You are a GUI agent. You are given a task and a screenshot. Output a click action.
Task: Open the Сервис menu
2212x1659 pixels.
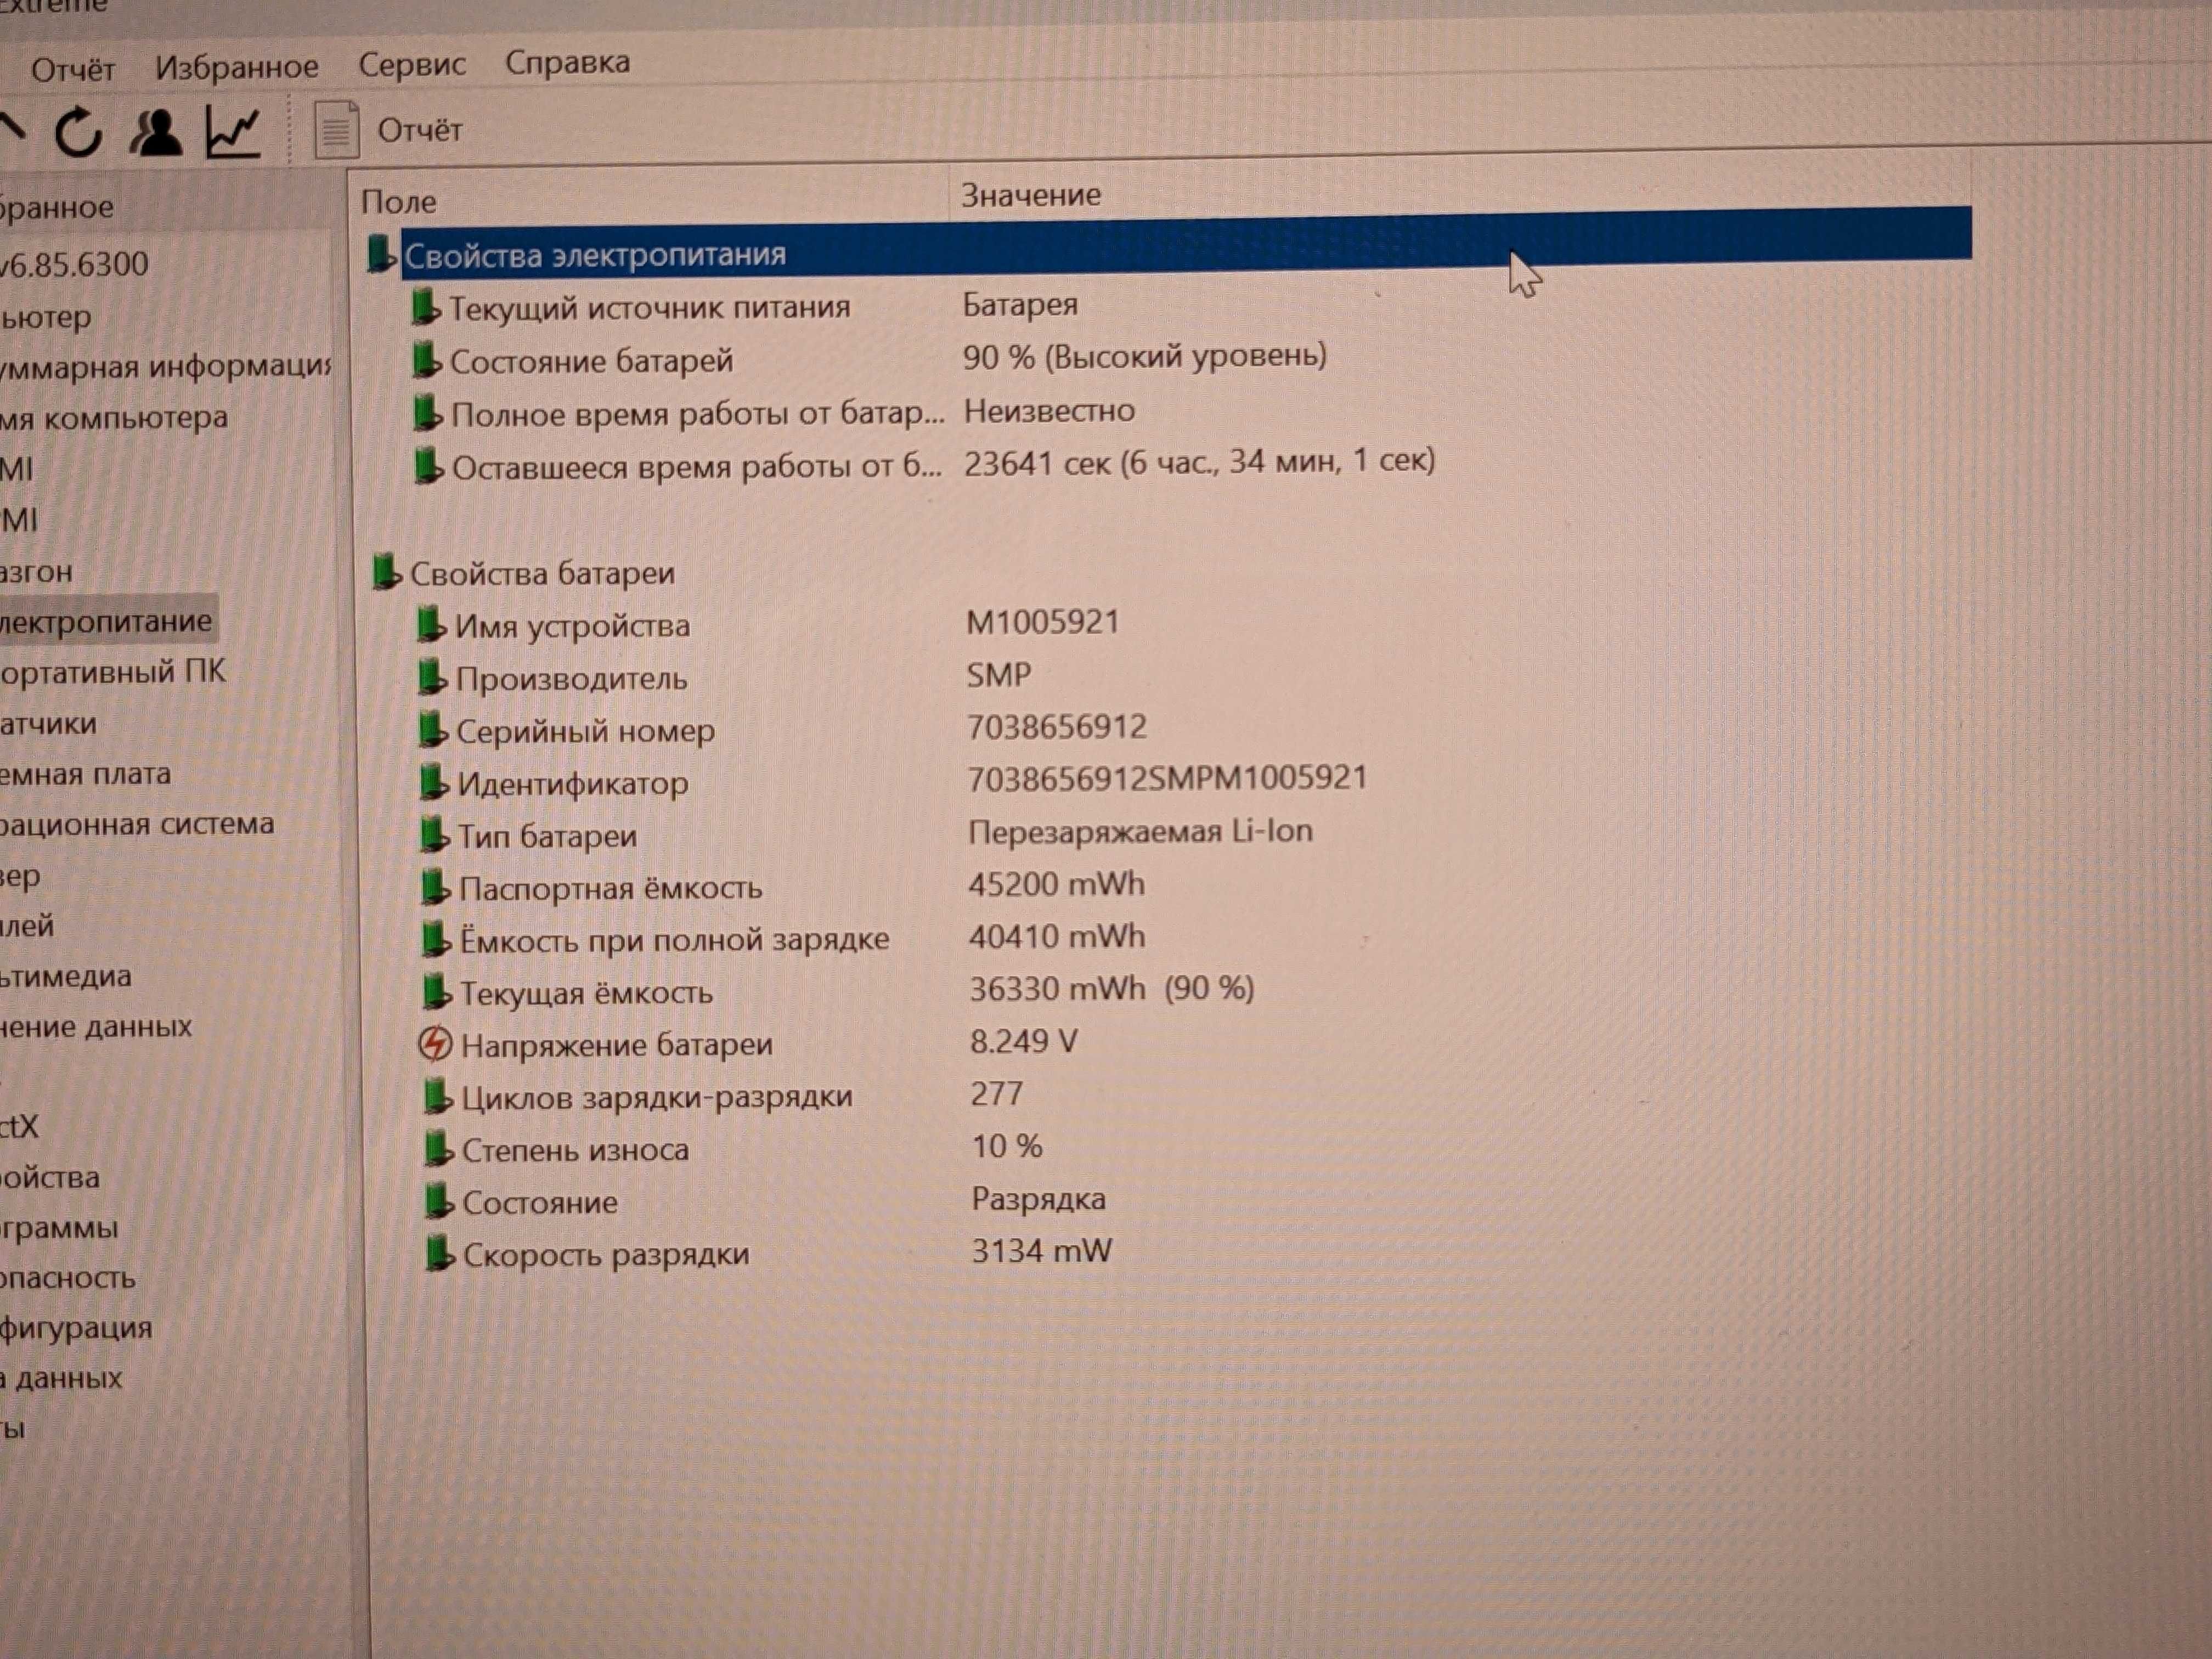click(412, 64)
